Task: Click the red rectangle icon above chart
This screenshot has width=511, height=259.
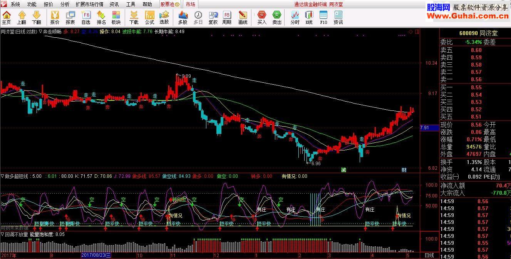Action: point(417,32)
